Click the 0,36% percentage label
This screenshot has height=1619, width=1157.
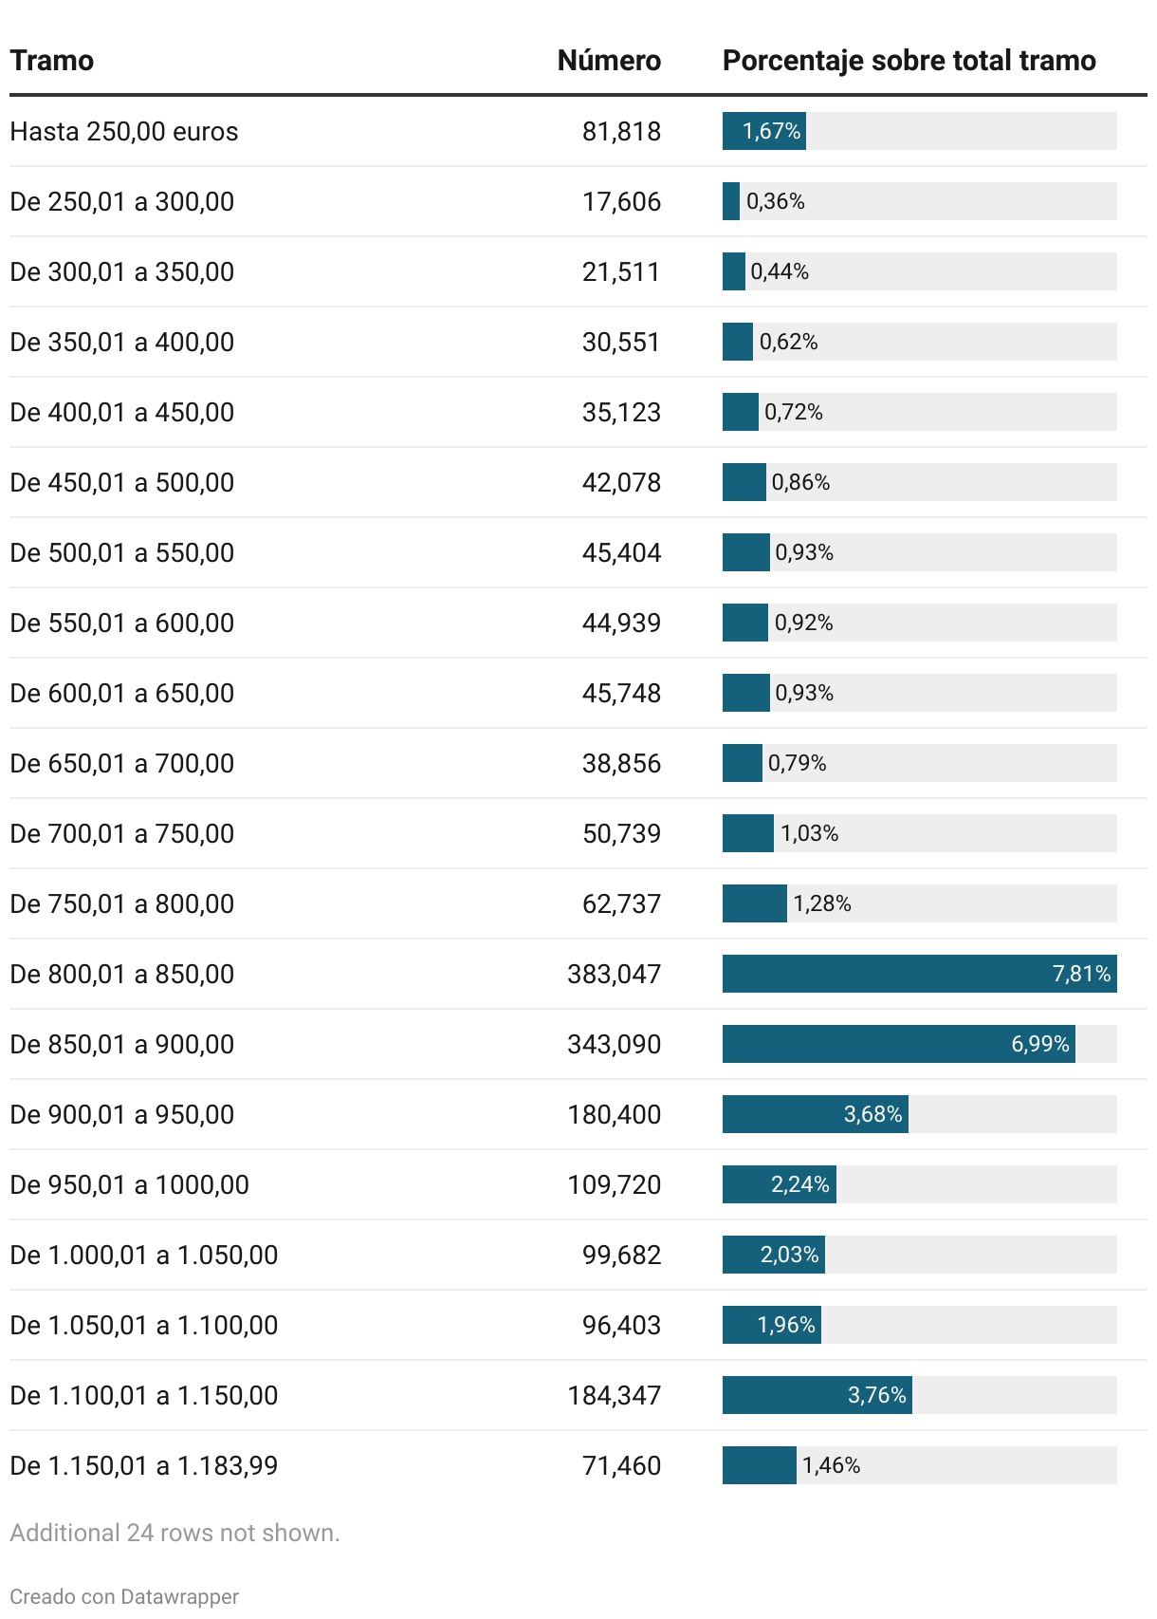(776, 201)
